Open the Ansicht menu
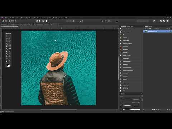172x129 pixels. [55, 18]
